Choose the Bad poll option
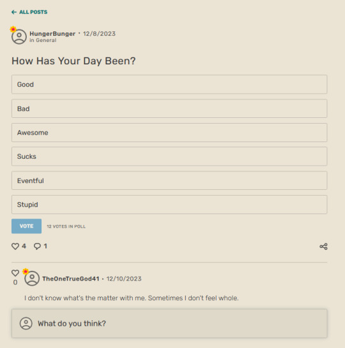The width and height of the screenshot is (345, 348). (169, 108)
